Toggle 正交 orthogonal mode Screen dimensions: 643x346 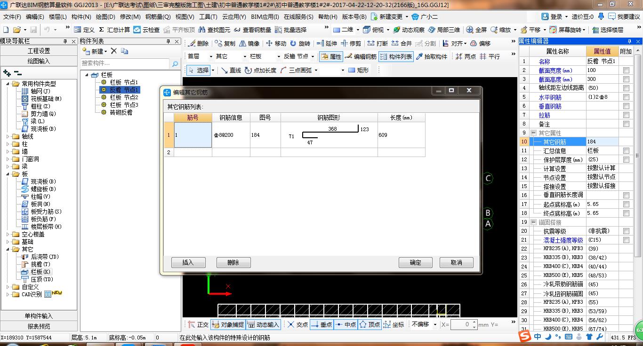pyautogui.click(x=198, y=324)
